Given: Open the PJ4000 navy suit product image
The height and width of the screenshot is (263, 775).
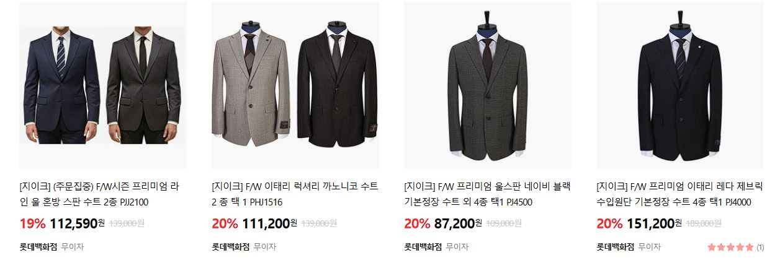Looking at the screenshot, I should [x=680, y=85].
